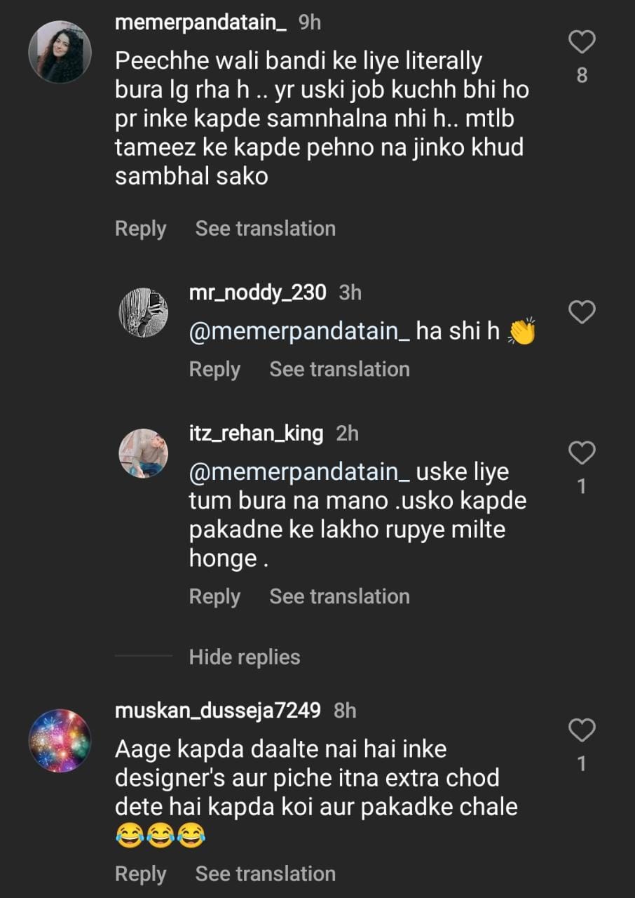See translation for itz_rehan_king's reply

pos(339,597)
